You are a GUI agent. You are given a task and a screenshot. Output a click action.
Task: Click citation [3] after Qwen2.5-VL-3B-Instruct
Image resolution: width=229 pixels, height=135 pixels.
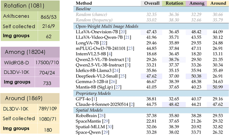pos(128,65)
